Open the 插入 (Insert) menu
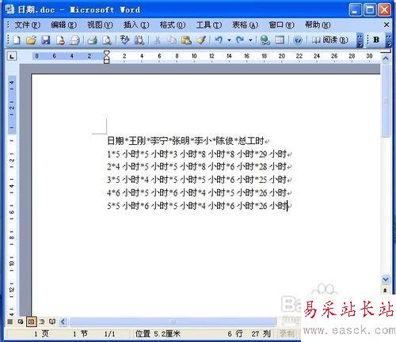 pos(136,25)
